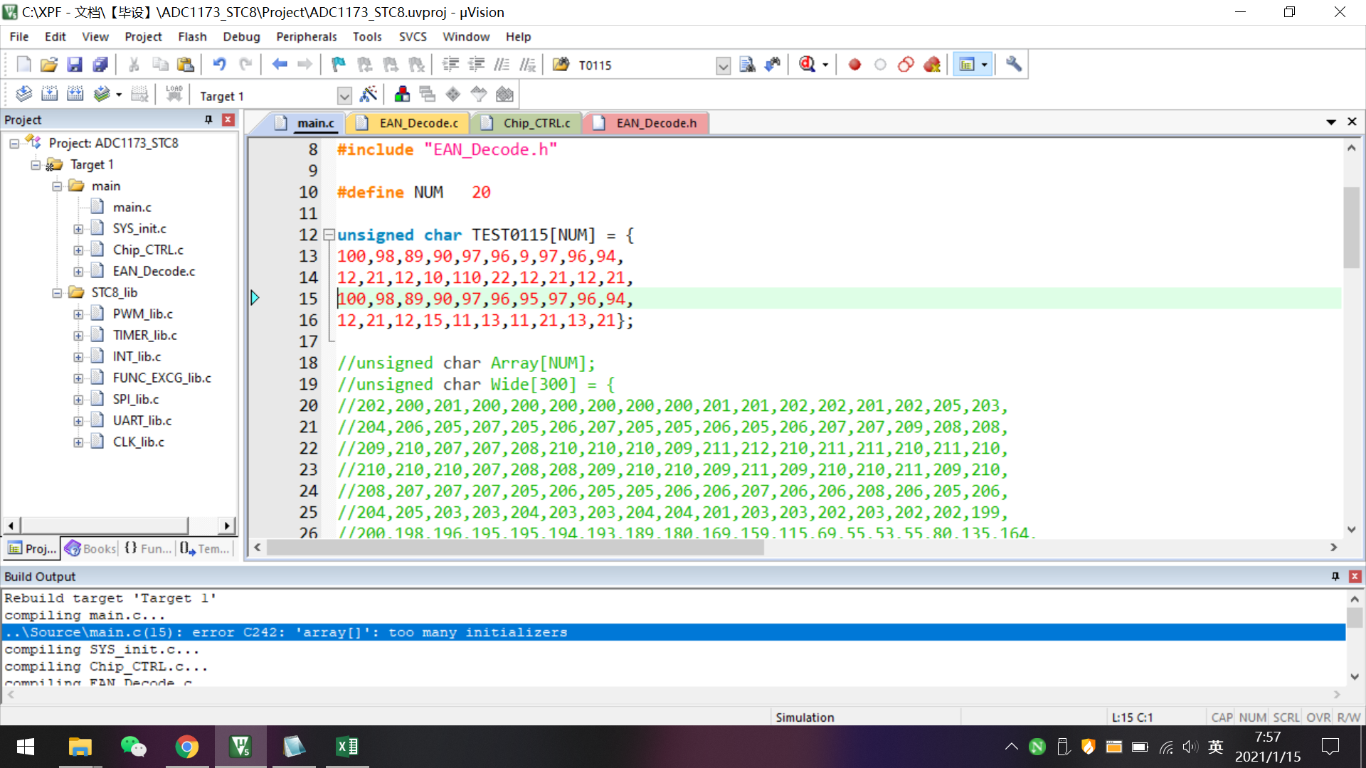Click the Open file icon
Screen dimensions: 1366x768
48,65
